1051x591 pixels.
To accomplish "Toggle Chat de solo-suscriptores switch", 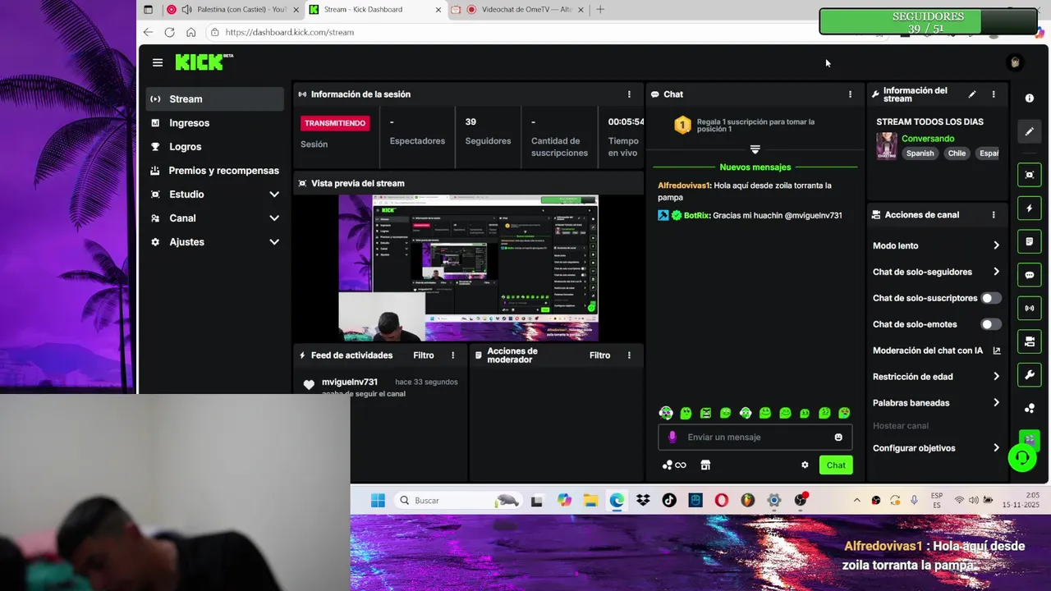I will point(991,298).
